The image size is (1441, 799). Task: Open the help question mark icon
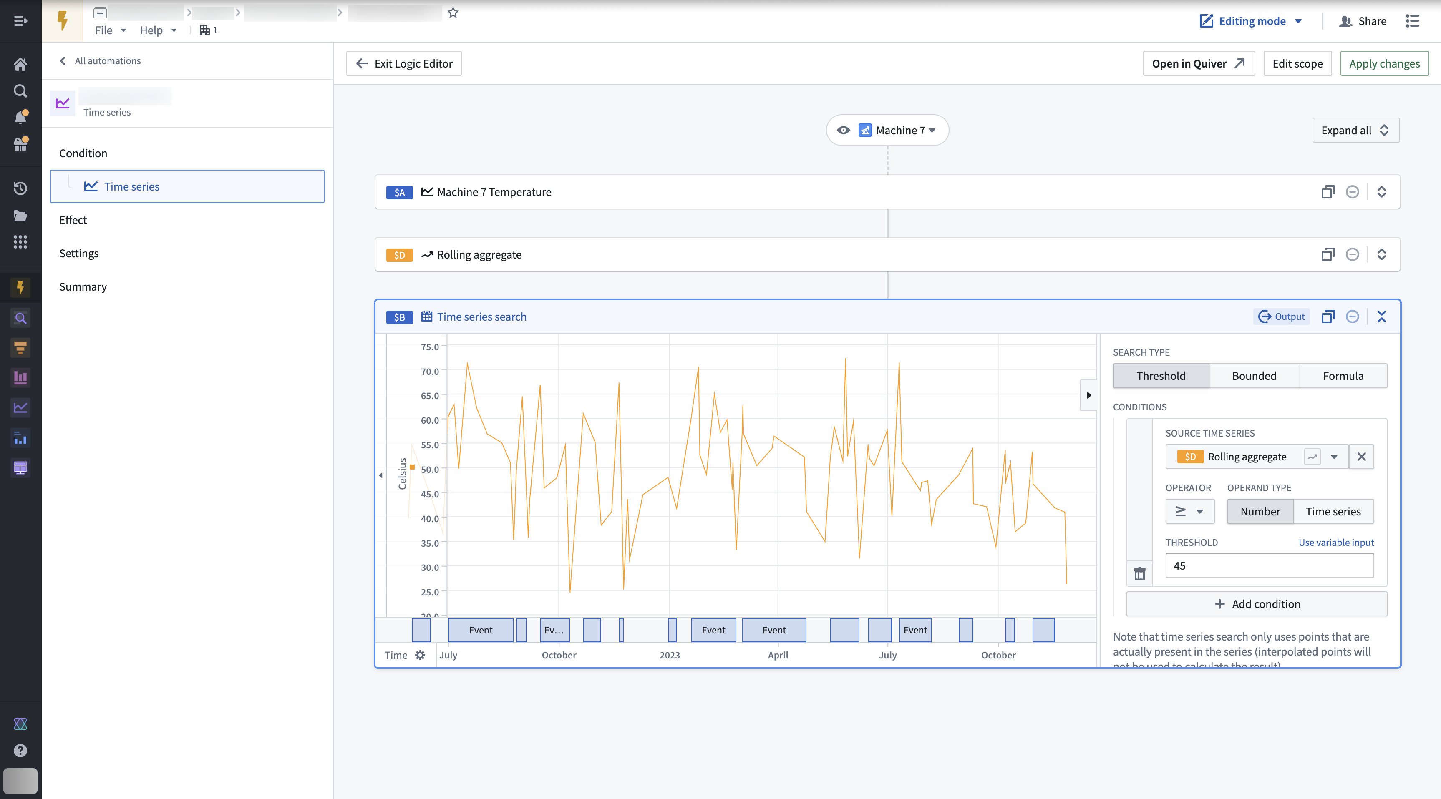point(20,750)
